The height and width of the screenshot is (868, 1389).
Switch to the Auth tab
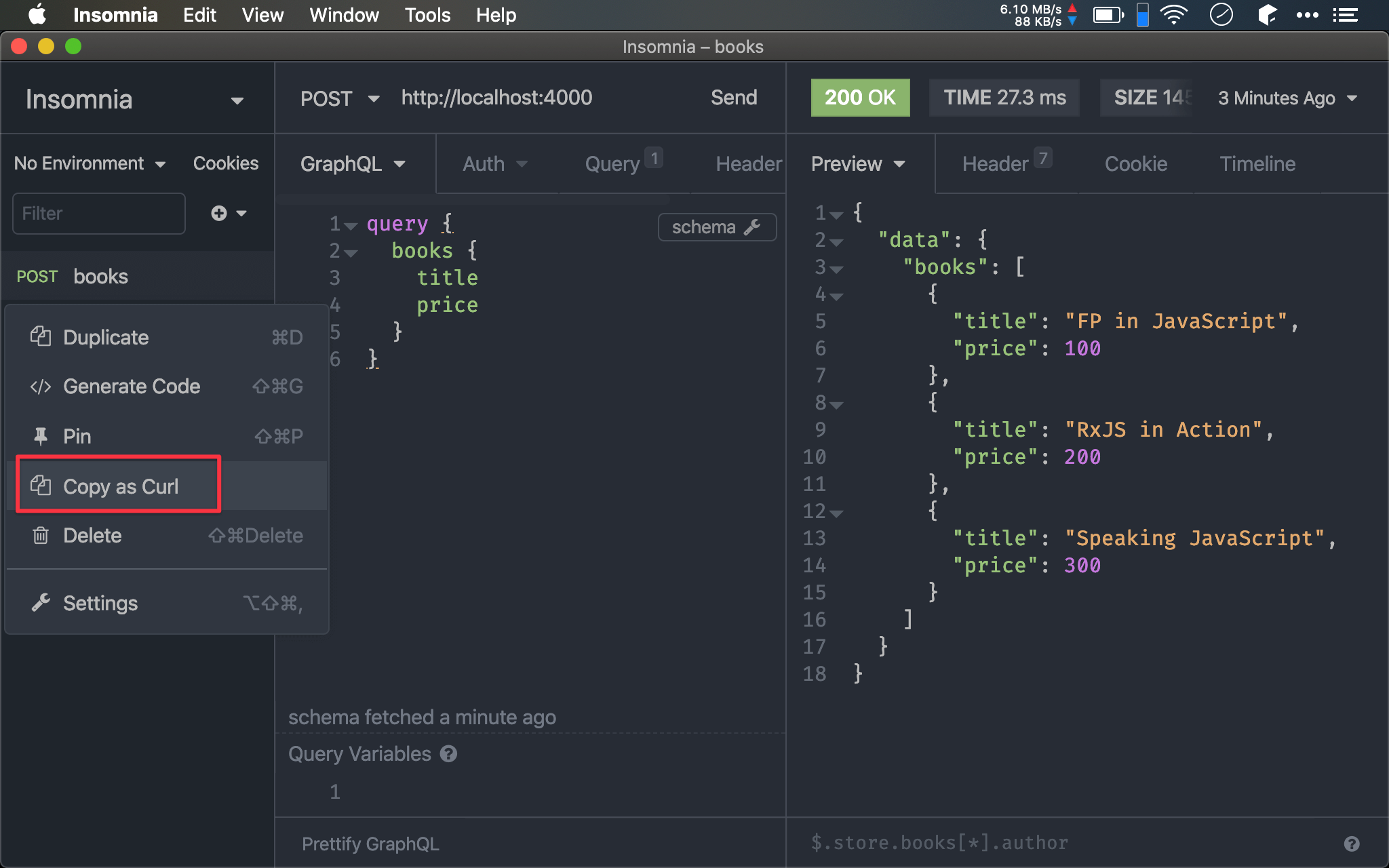click(485, 163)
